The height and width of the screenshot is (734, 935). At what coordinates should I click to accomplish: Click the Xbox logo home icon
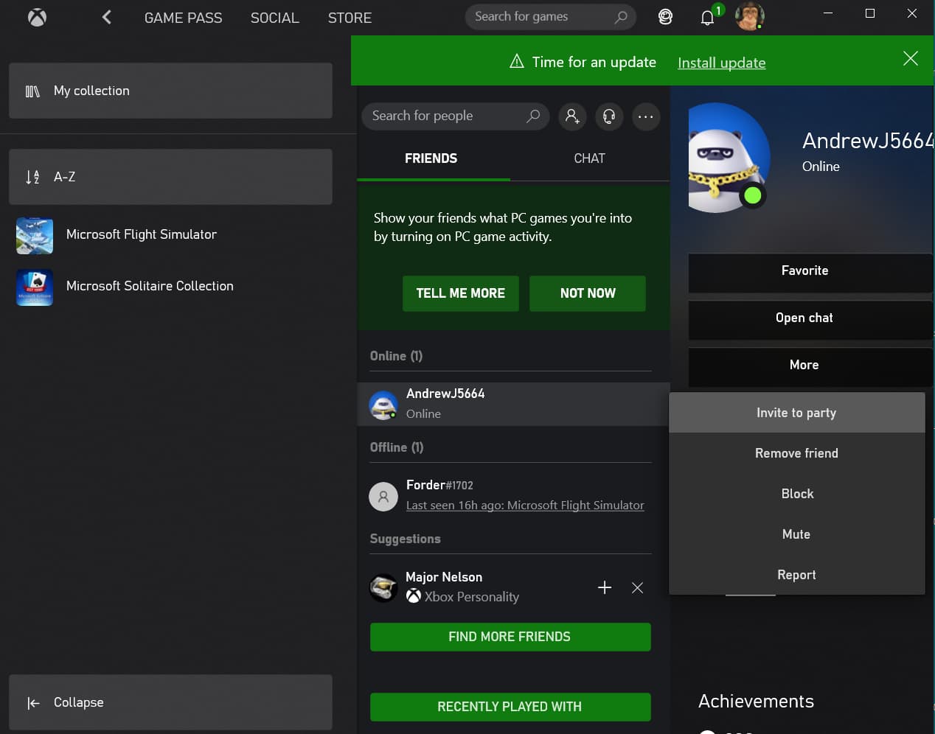37,17
